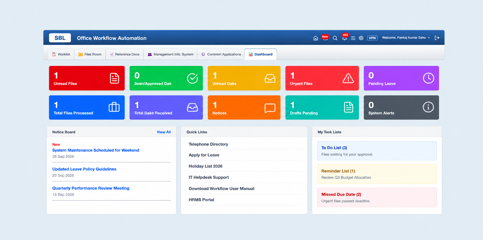Screen dimensions: 483x240
Task: Open the To Do List (3) task card
Action: tap(377, 151)
